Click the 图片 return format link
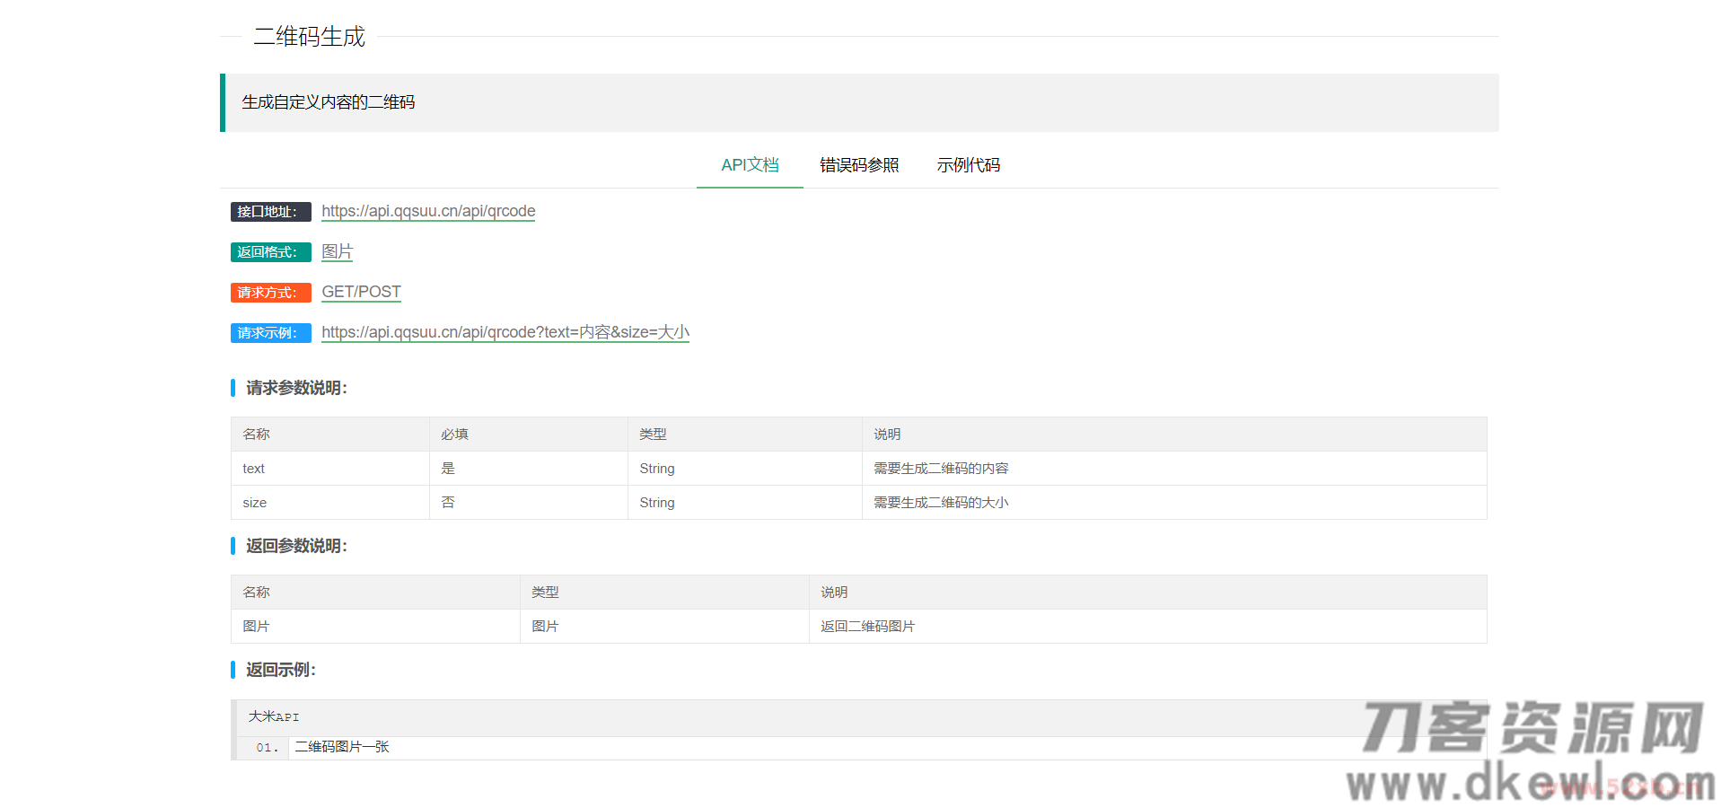The width and height of the screenshot is (1721, 808). [337, 252]
